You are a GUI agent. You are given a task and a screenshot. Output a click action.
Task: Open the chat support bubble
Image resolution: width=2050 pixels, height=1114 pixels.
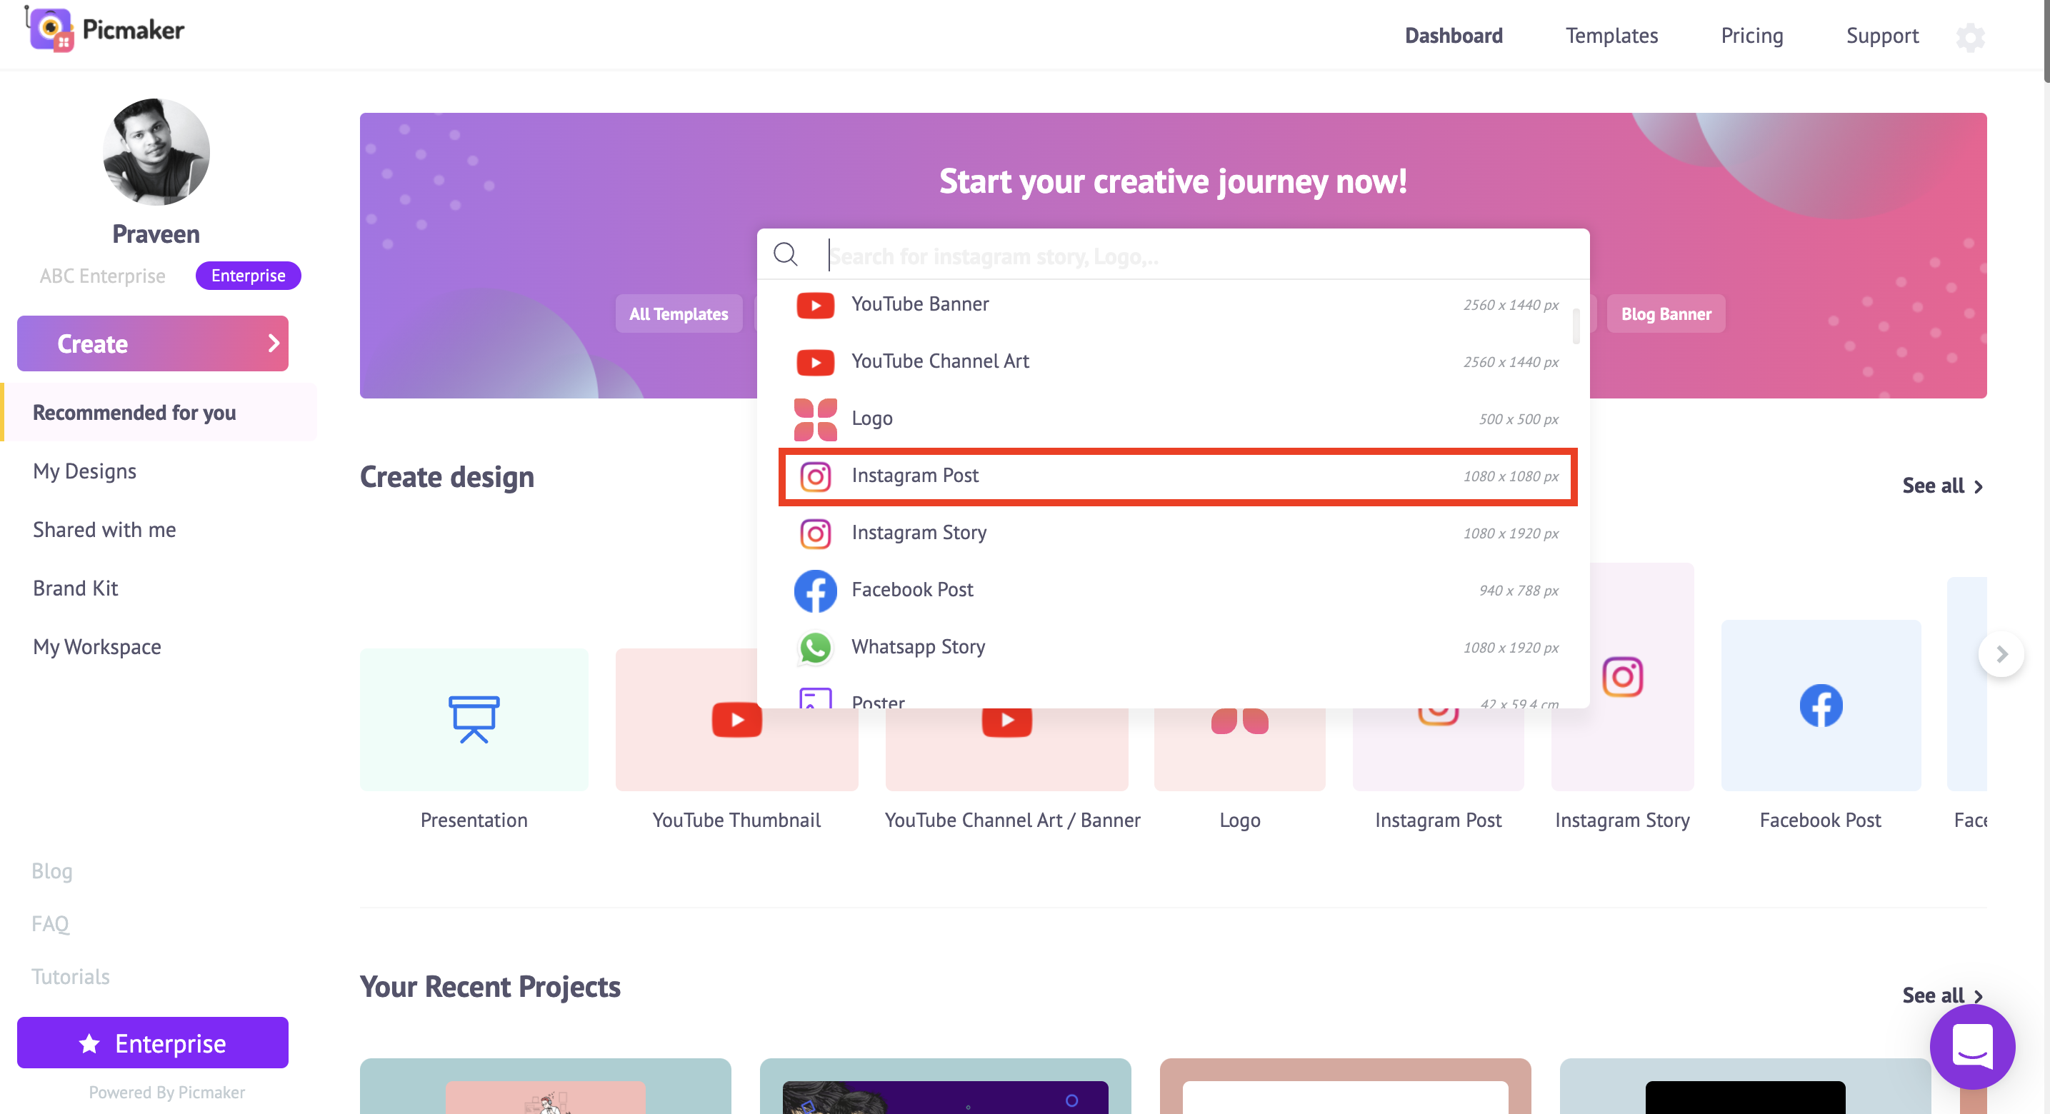pyautogui.click(x=1972, y=1045)
